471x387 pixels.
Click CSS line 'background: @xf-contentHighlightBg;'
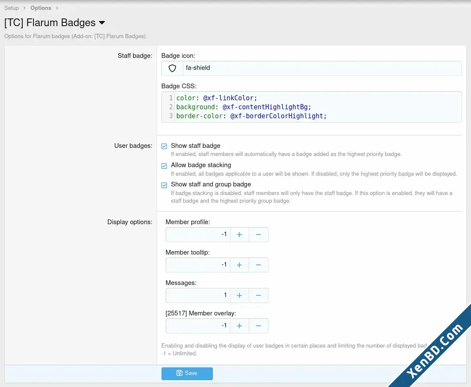[x=244, y=107]
